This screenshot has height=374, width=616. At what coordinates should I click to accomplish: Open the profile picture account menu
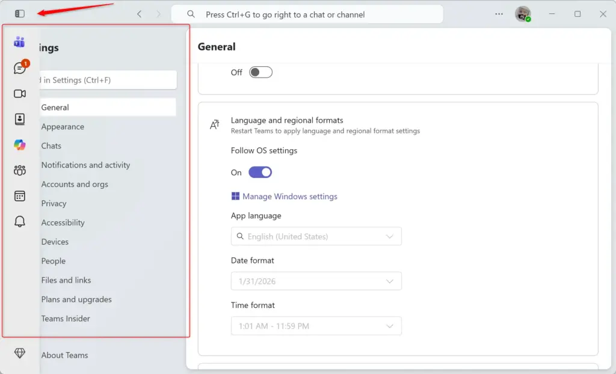click(523, 14)
